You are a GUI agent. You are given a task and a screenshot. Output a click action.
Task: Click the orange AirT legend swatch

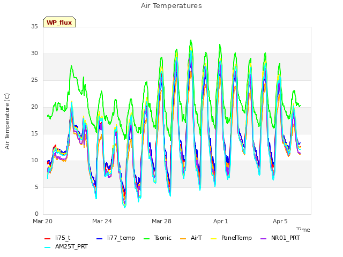[183, 238]
